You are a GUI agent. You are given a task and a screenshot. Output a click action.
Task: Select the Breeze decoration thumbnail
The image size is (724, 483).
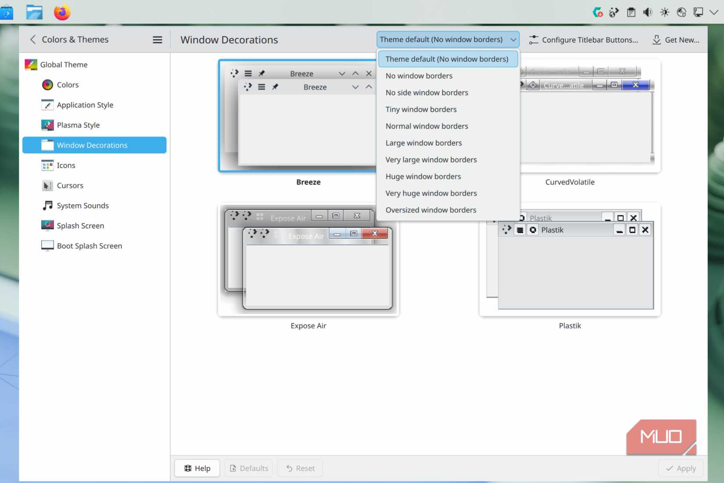click(x=298, y=115)
